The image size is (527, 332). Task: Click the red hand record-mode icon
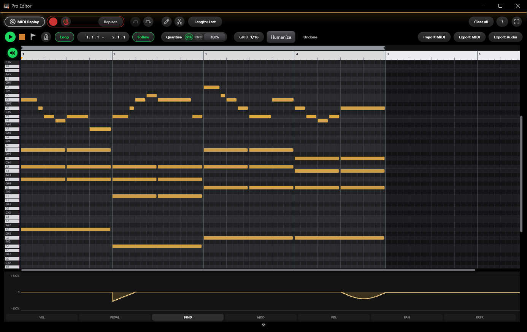pyautogui.click(x=66, y=22)
